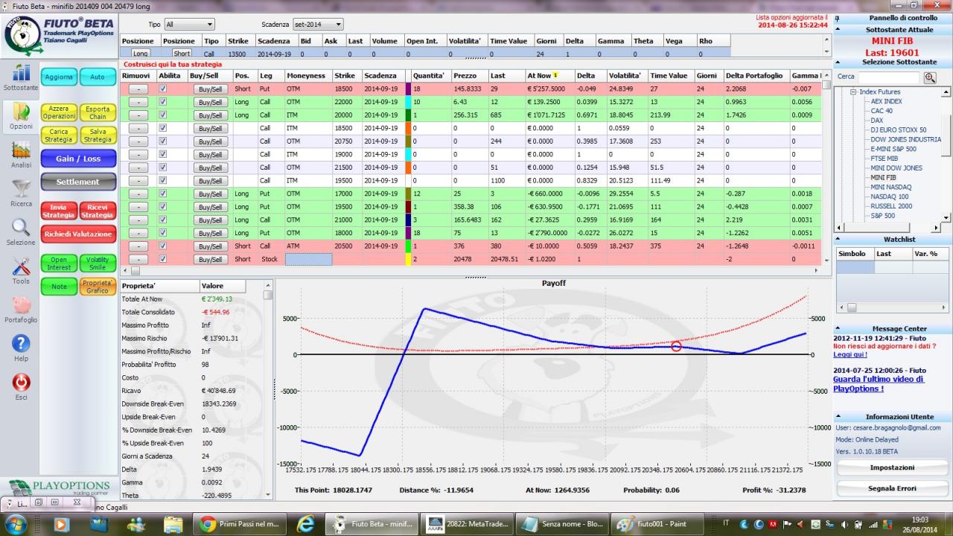Select MINI NASDAQ in underlying tree
Viewport: 953px width, 536px height.
click(x=890, y=187)
